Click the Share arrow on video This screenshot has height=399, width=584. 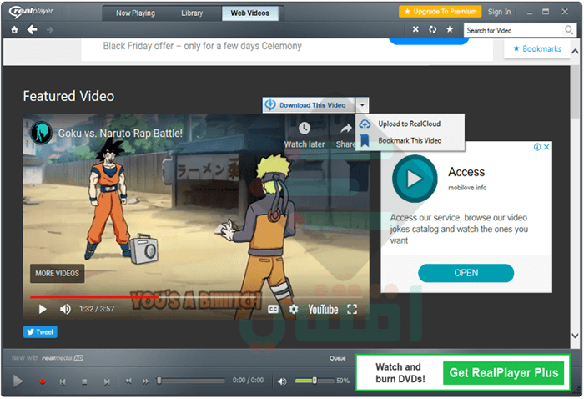[346, 129]
